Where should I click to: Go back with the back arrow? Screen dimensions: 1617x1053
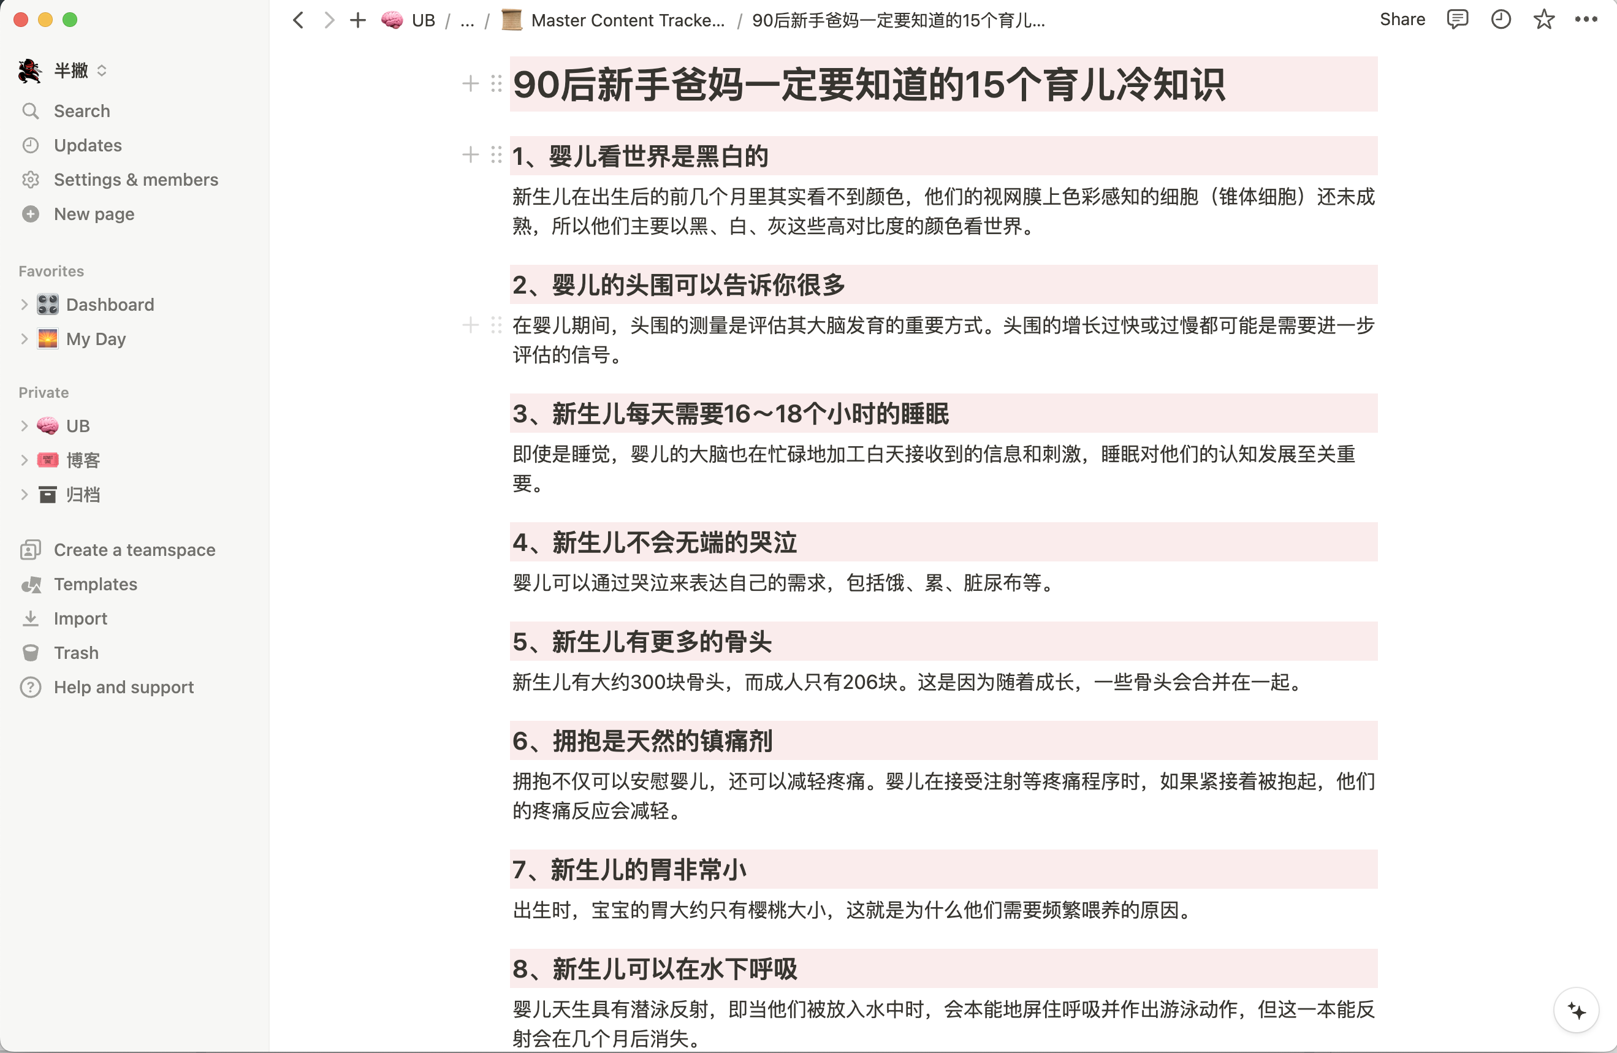[x=299, y=20]
